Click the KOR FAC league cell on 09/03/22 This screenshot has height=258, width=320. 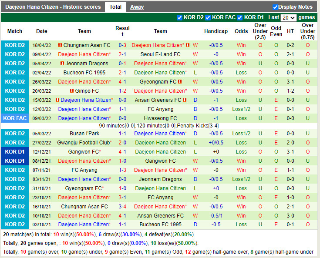pos(15,118)
